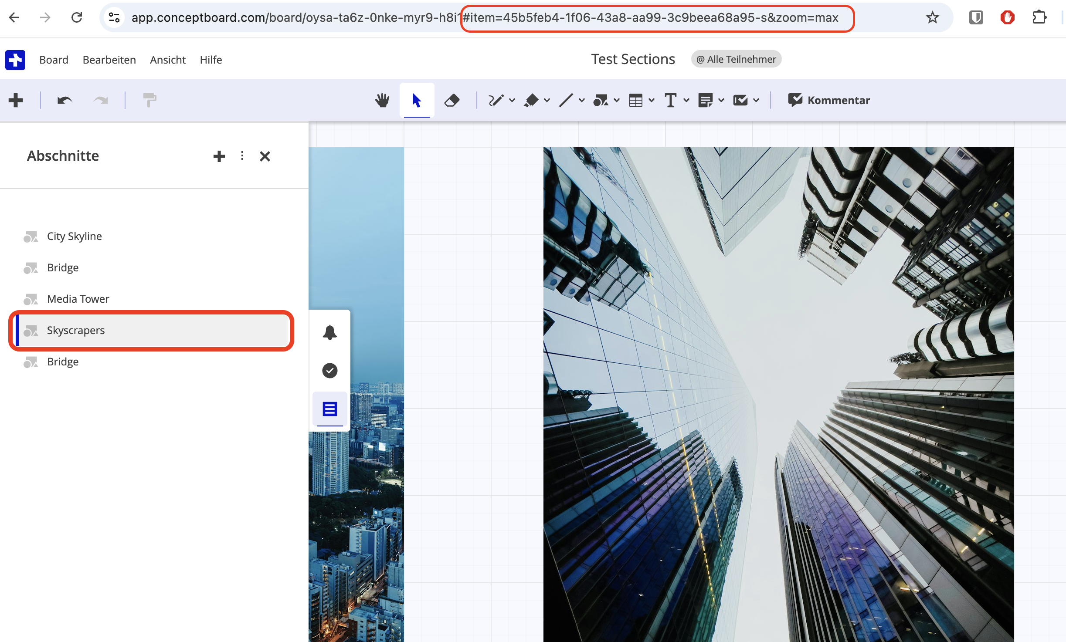The width and height of the screenshot is (1066, 642).
Task: Open the notifications bell panel
Action: click(330, 332)
